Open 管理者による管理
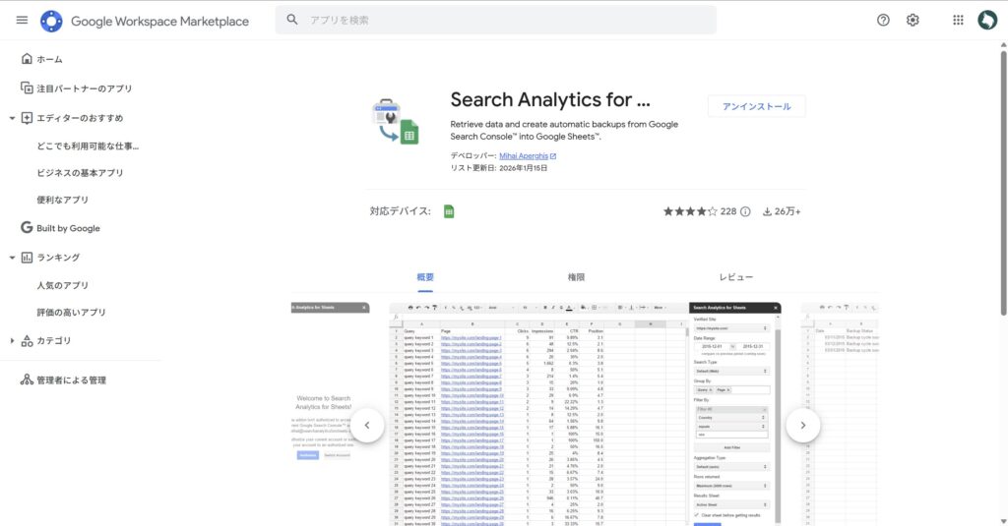Screen dimensions: 1008x526 click(71, 380)
